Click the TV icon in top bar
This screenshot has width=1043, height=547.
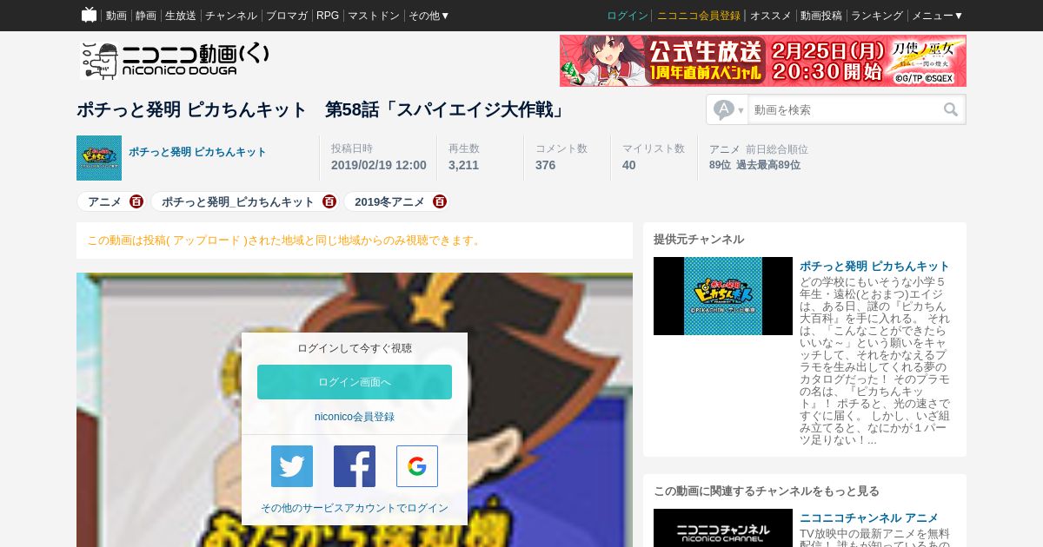click(x=89, y=15)
